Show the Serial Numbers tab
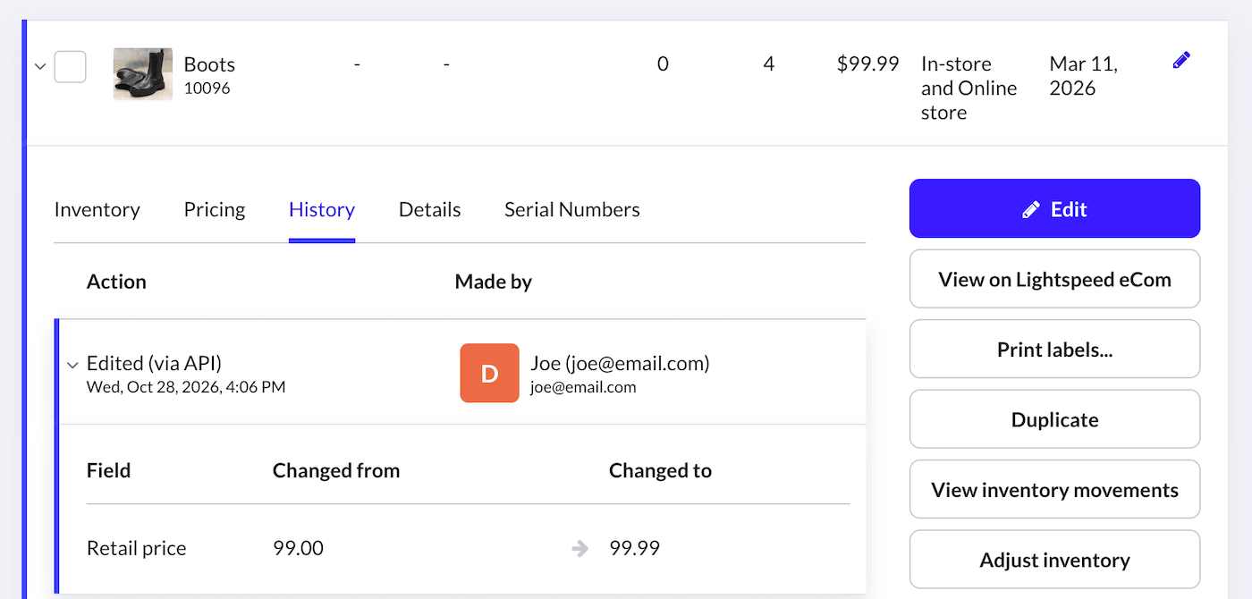The image size is (1252, 599). 572,210
